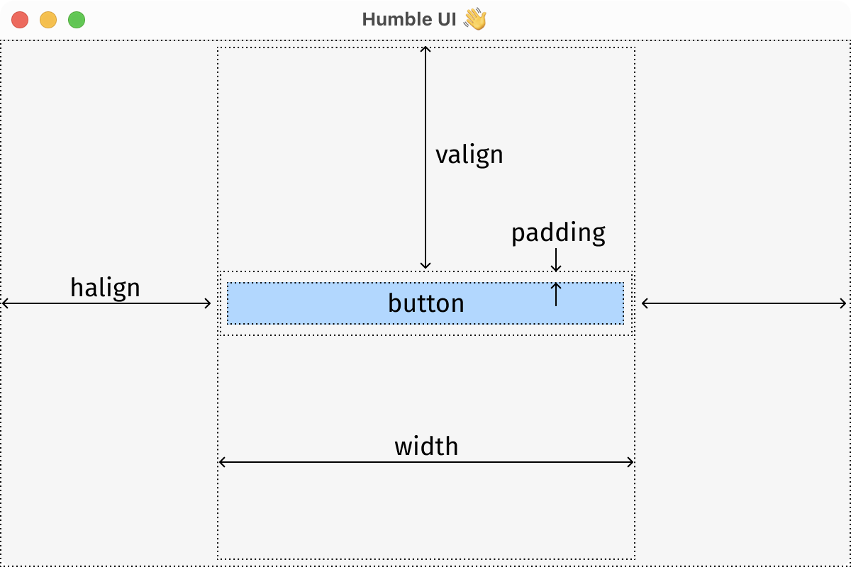
Task: Maximize the window with the green button
Action: pos(77,20)
